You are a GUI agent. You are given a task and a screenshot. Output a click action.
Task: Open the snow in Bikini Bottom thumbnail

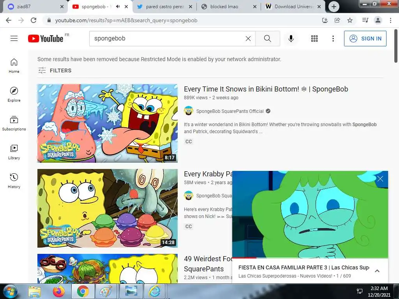click(x=108, y=123)
